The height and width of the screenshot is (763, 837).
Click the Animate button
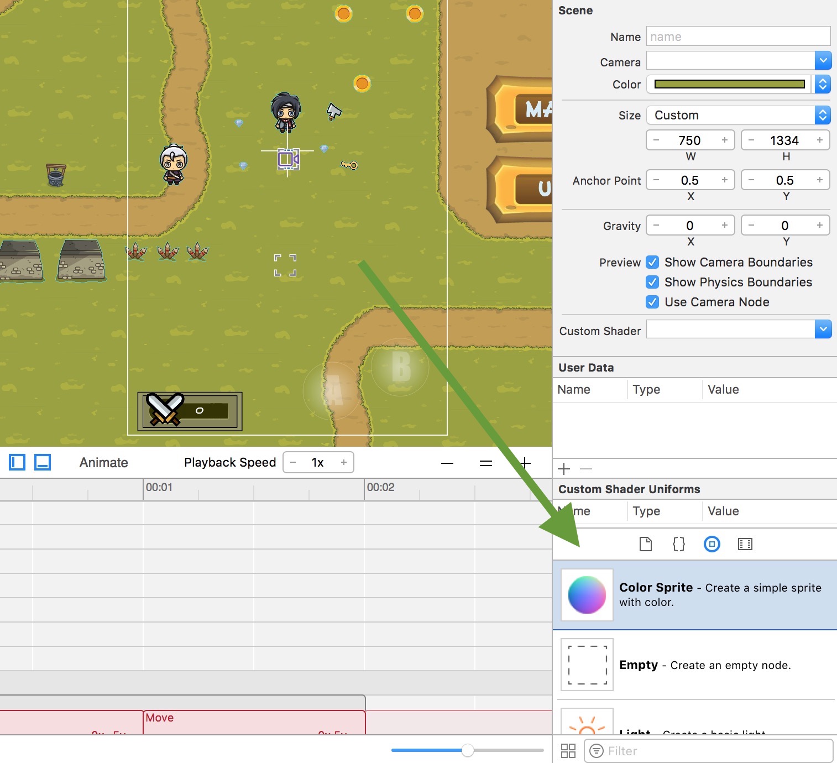103,462
